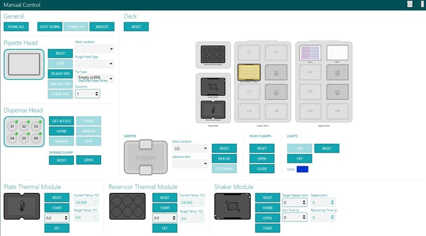Click the reservoir module in the Basement

pos(213,54)
